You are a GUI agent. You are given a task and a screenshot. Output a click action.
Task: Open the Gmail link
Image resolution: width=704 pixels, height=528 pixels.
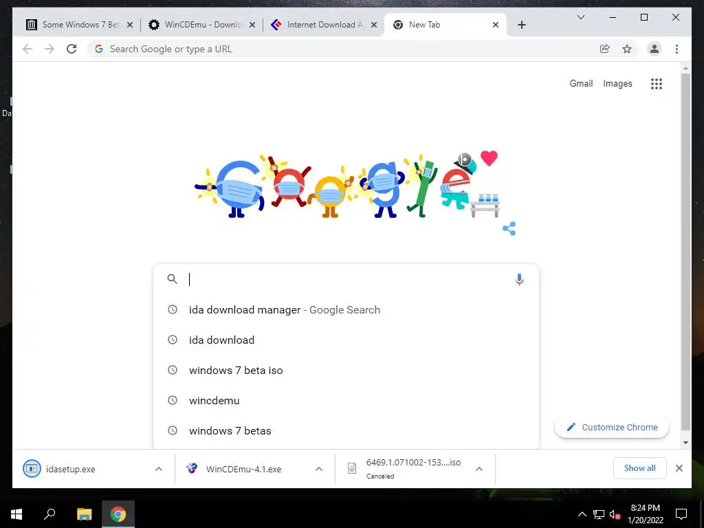click(x=581, y=83)
